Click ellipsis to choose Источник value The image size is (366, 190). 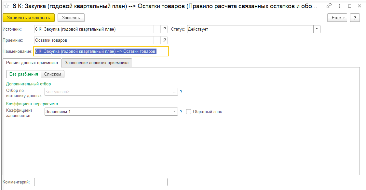click(157, 29)
